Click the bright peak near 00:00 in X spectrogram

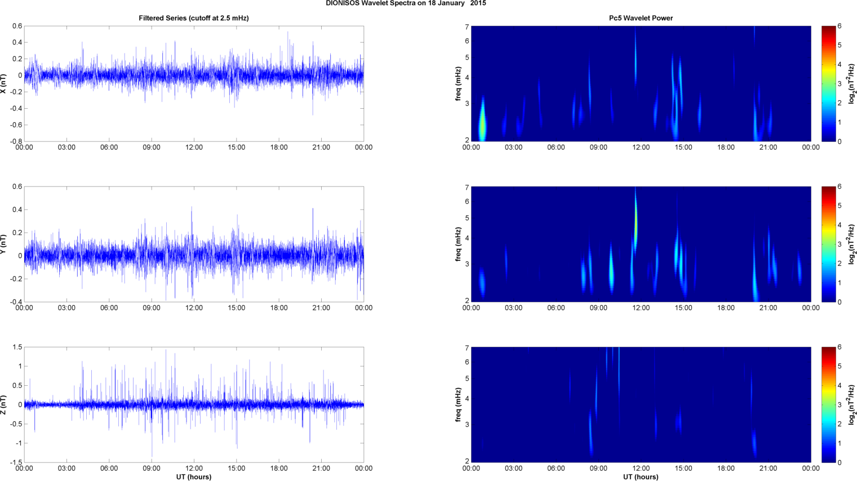pos(482,124)
